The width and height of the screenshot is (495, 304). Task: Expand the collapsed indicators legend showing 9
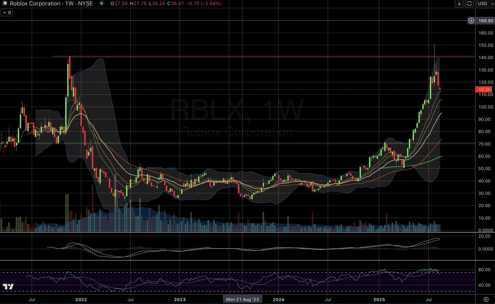[7, 13]
